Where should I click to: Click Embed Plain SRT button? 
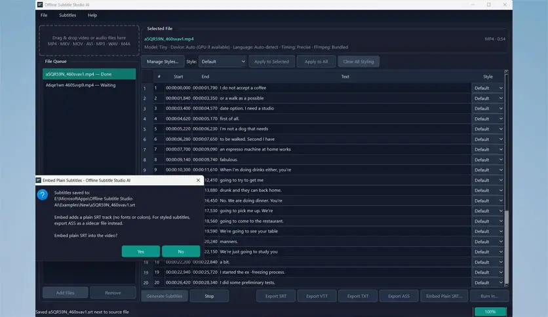pyautogui.click(x=444, y=296)
